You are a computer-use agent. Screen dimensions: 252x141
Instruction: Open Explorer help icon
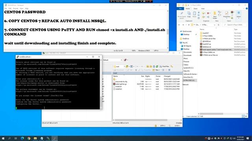point(247,9)
